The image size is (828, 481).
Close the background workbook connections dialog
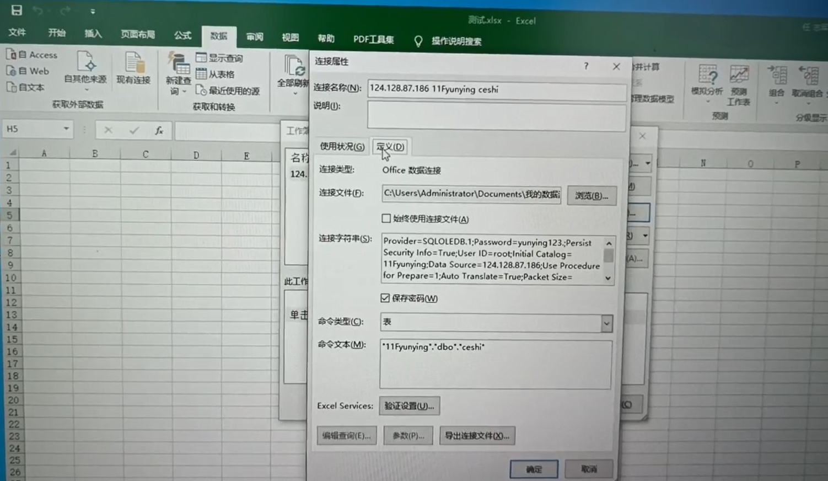point(642,136)
